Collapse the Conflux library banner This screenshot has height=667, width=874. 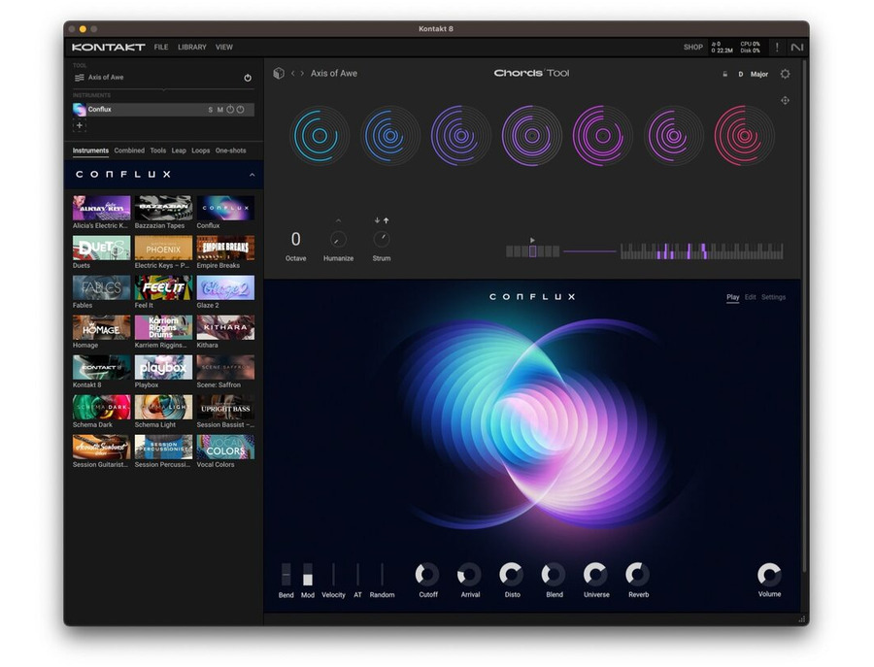[x=252, y=175]
